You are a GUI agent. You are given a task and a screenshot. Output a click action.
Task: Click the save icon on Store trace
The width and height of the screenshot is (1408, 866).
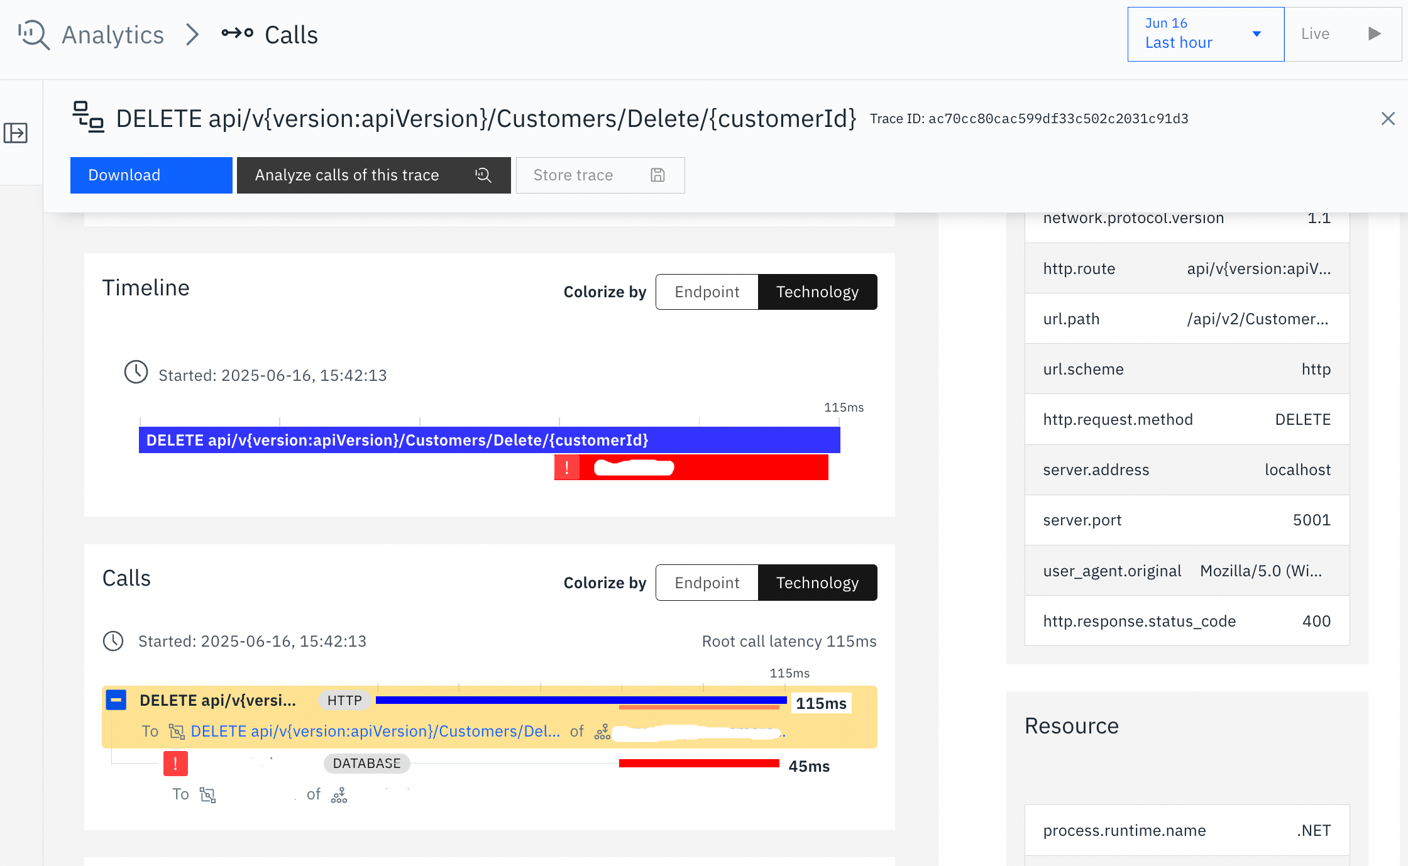click(657, 175)
